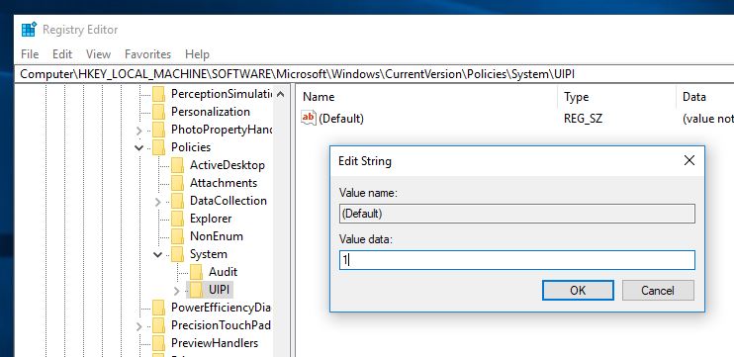Screen dimensions: 734x357
Task: Expand the UIPI key
Action: pos(176,291)
